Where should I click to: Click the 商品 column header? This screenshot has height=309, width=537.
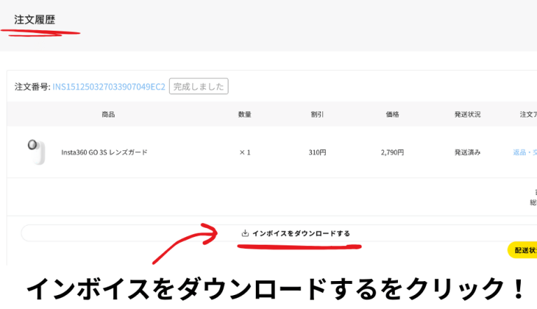[x=108, y=114]
